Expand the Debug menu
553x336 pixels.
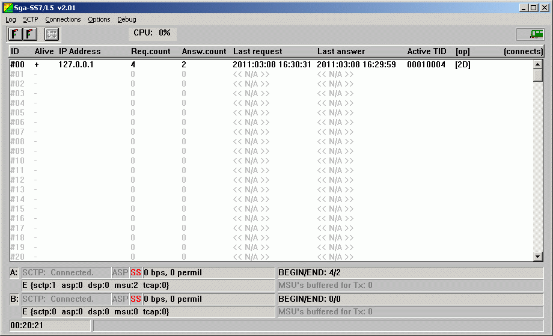tap(126, 19)
